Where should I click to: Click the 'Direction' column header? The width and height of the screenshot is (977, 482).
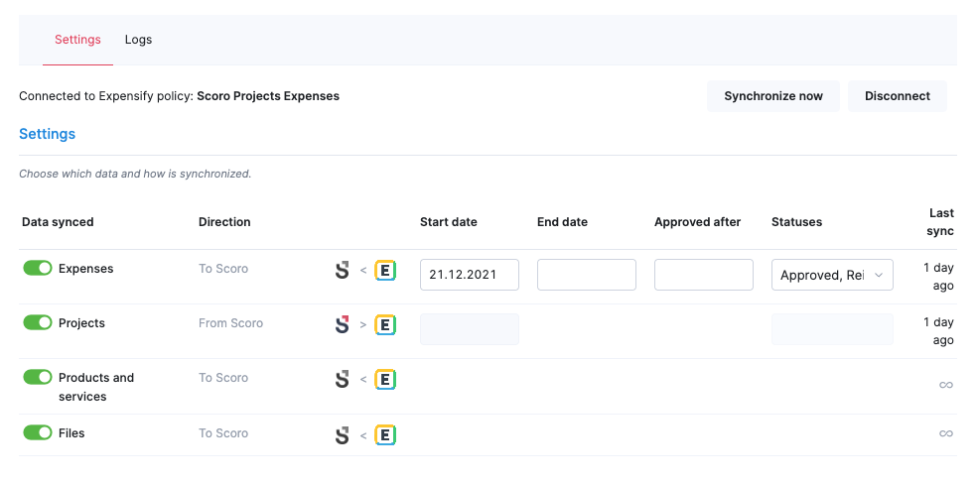click(224, 222)
